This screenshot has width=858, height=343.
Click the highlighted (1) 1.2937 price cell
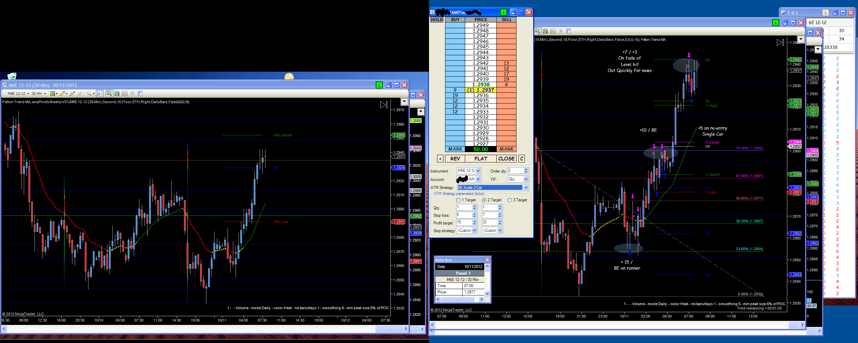pyautogui.click(x=481, y=90)
